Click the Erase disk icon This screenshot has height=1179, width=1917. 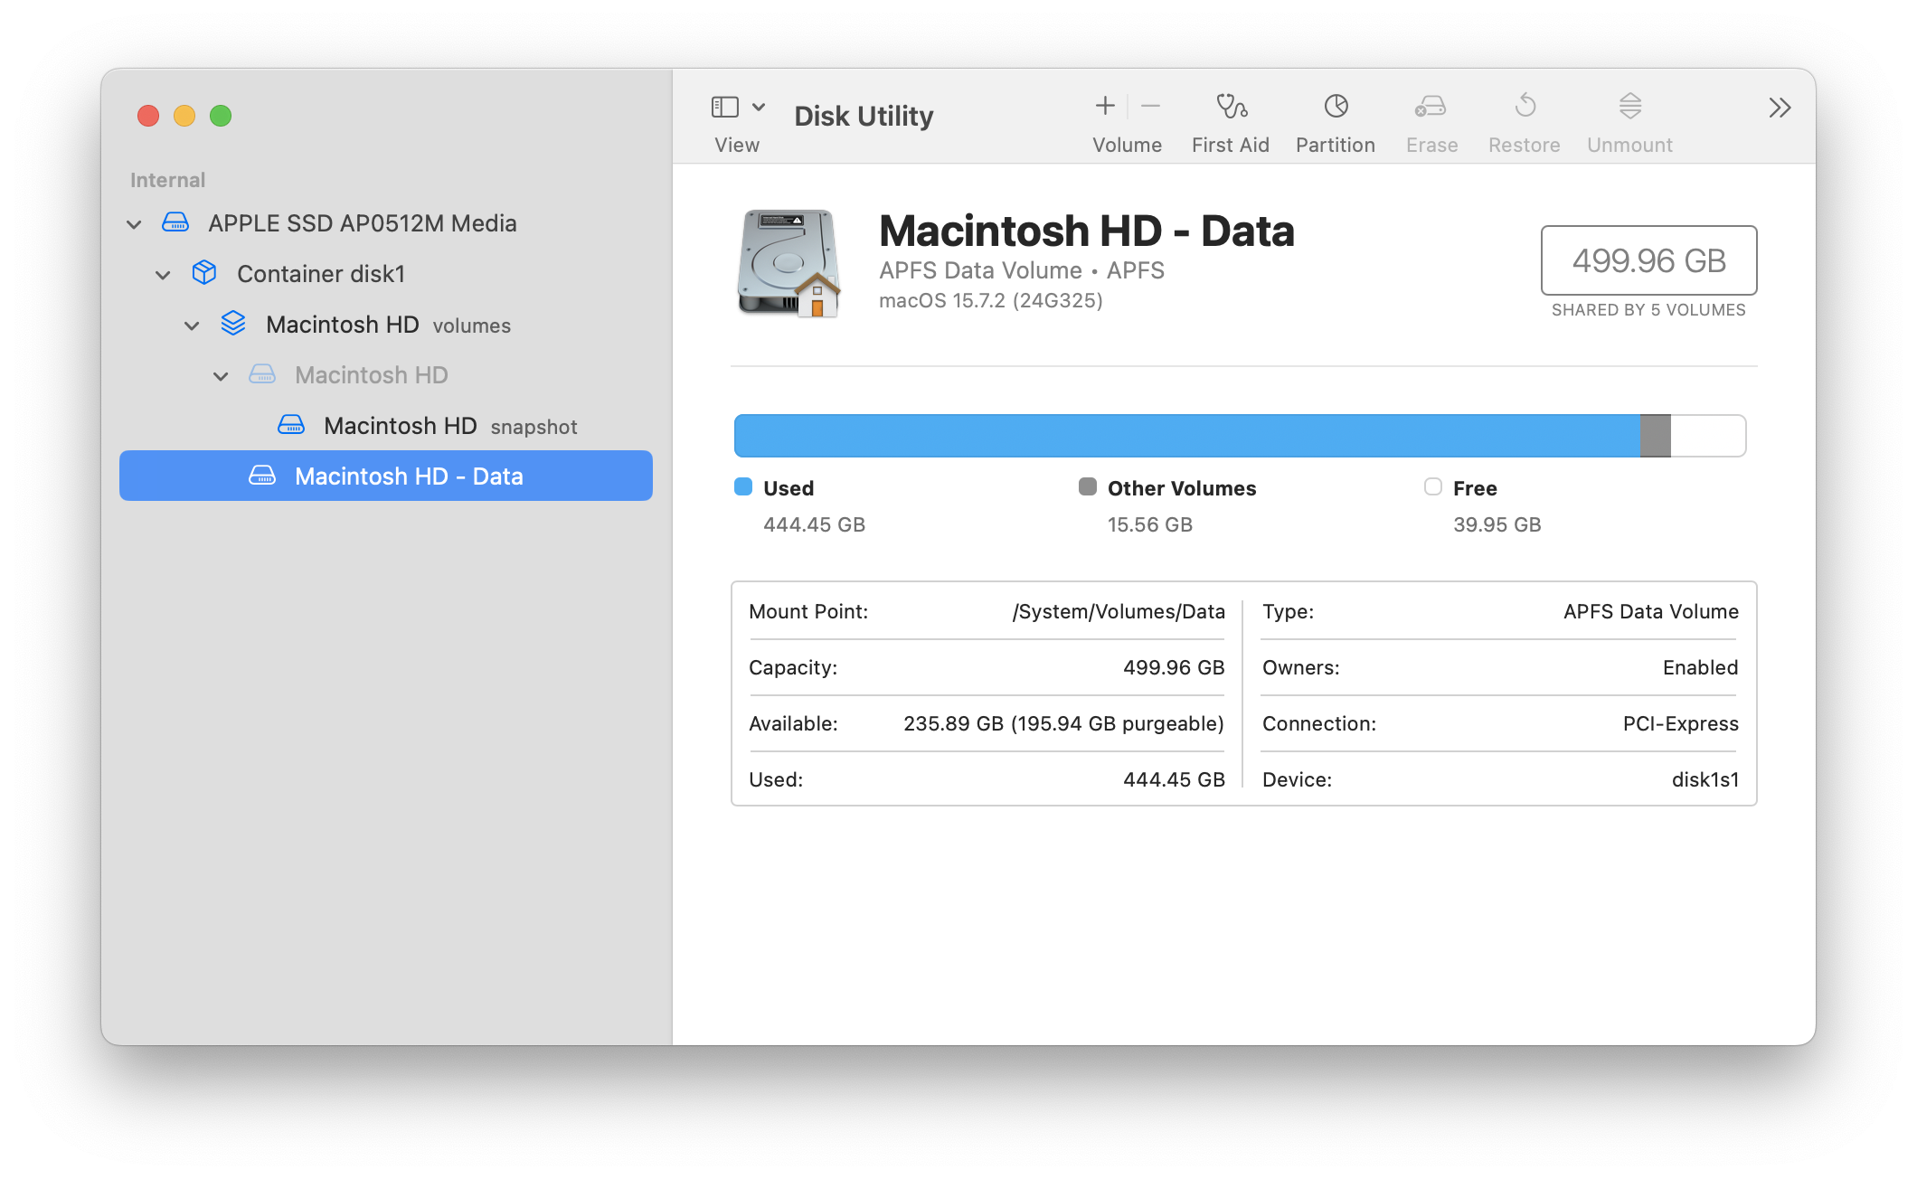pyautogui.click(x=1431, y=107)
